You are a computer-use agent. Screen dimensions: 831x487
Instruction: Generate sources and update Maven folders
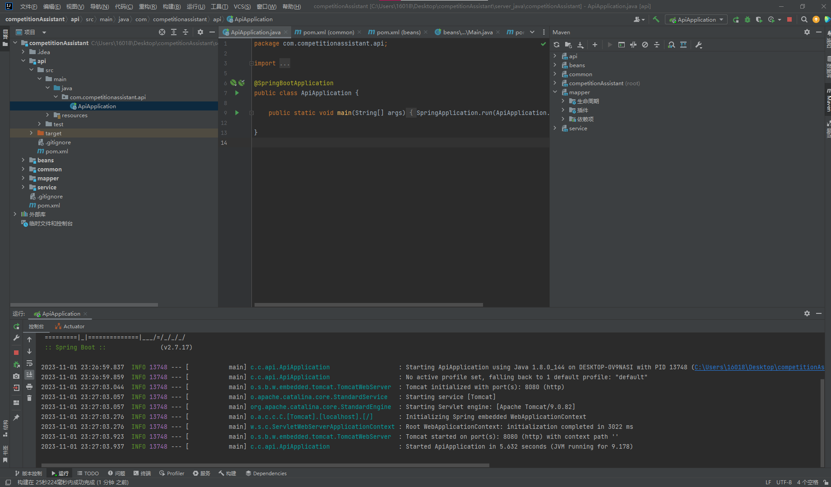point(568,45)
